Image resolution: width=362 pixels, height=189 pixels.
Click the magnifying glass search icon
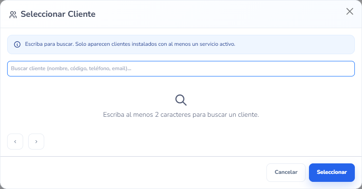[x=181, y=100]
